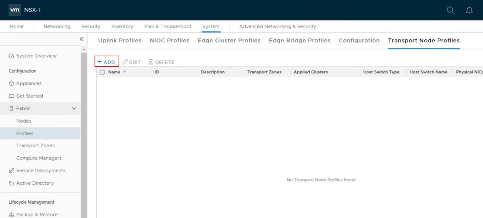483x218 pixels.
Task: Click the trash icon of DELETE
Action: (151, 62)
